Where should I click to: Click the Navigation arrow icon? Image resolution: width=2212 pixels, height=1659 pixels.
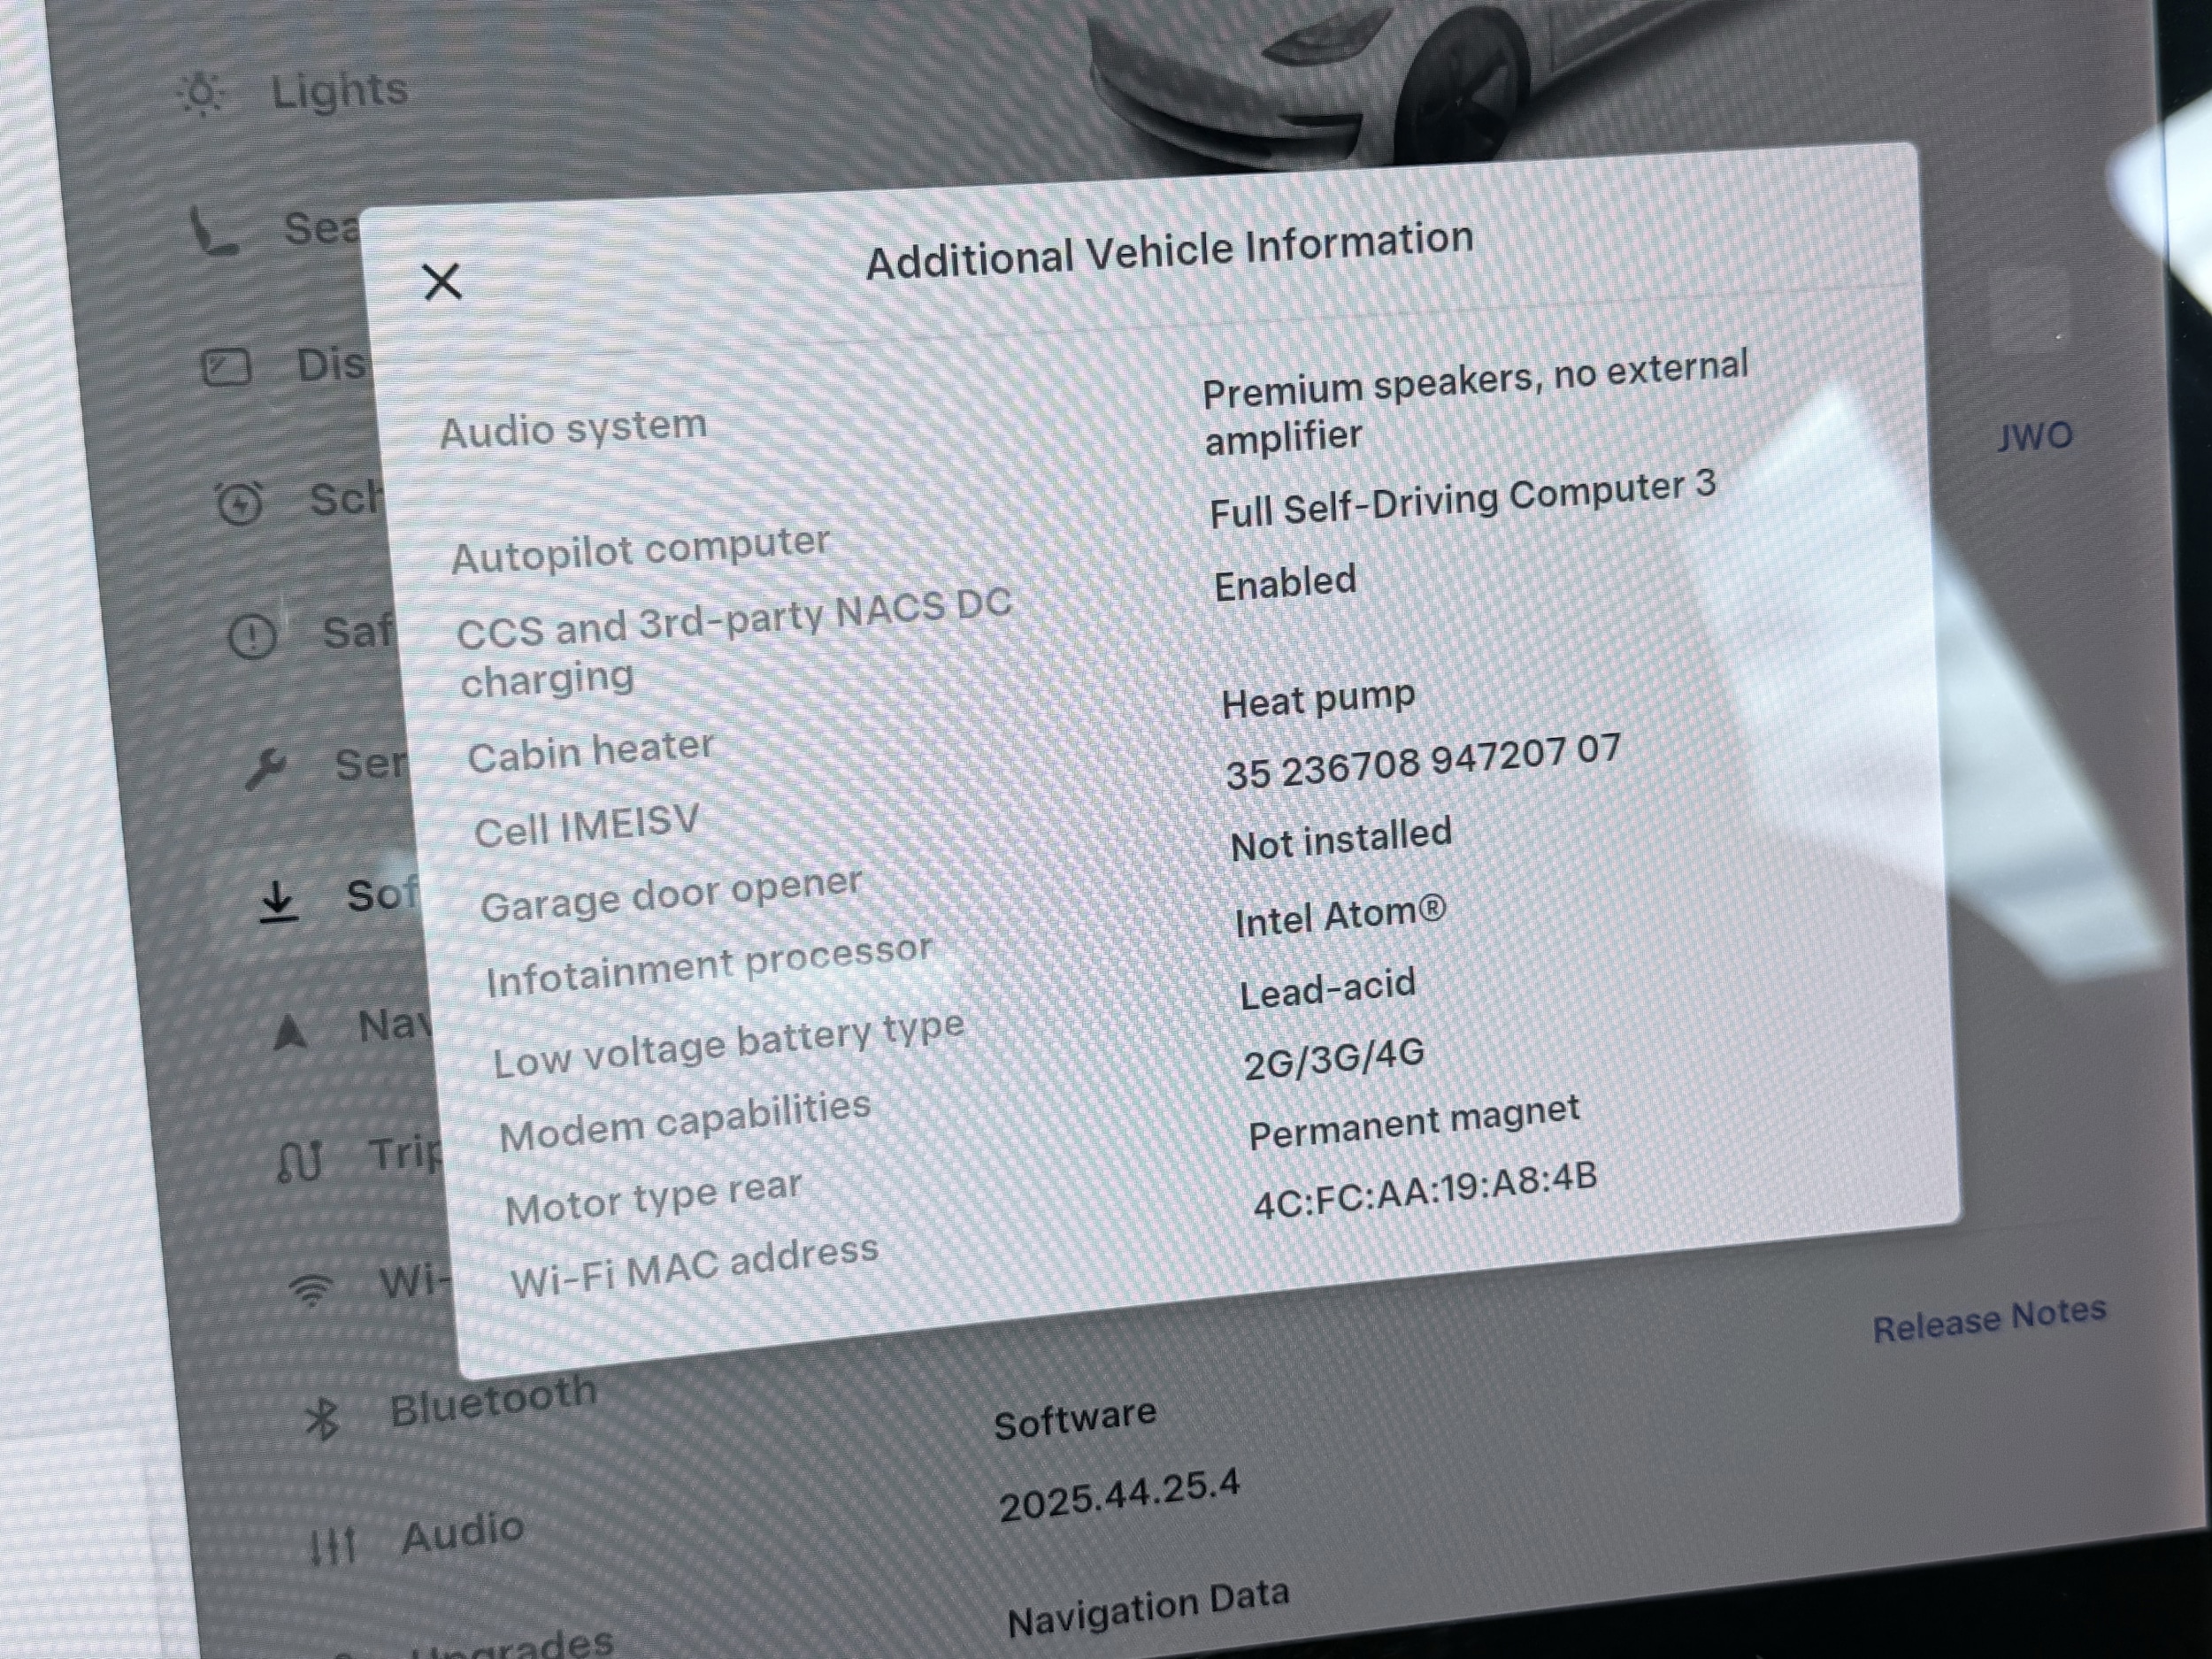[x=290, y=1032]
